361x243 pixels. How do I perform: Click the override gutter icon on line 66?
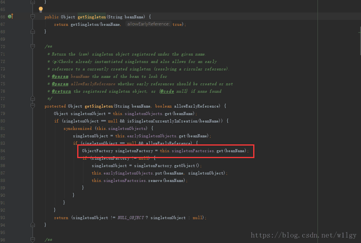(10, 16)
